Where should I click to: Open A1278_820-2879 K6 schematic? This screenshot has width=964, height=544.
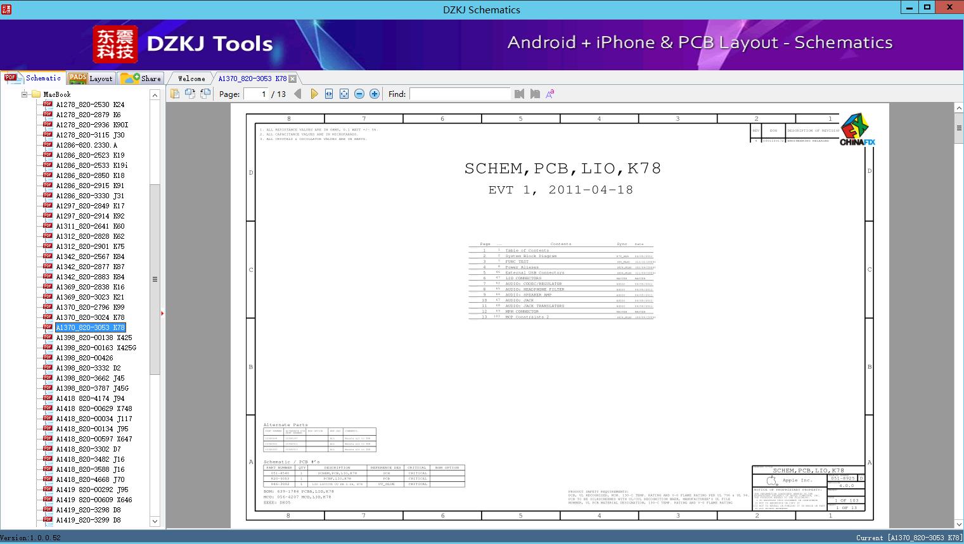click(88, 115)
